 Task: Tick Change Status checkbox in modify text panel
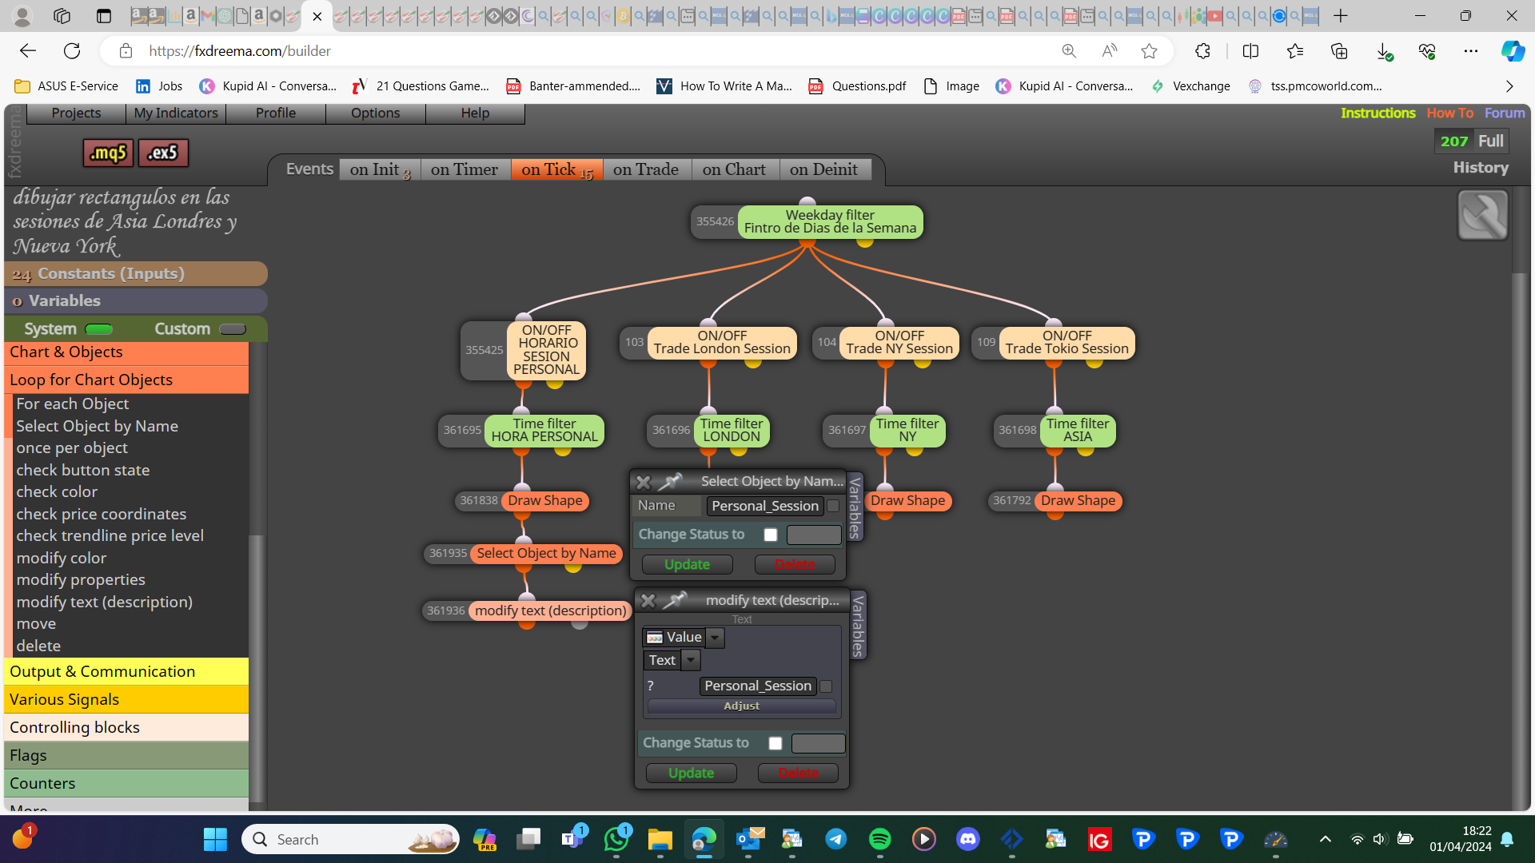pyautogui.click(x=775, y=743)
